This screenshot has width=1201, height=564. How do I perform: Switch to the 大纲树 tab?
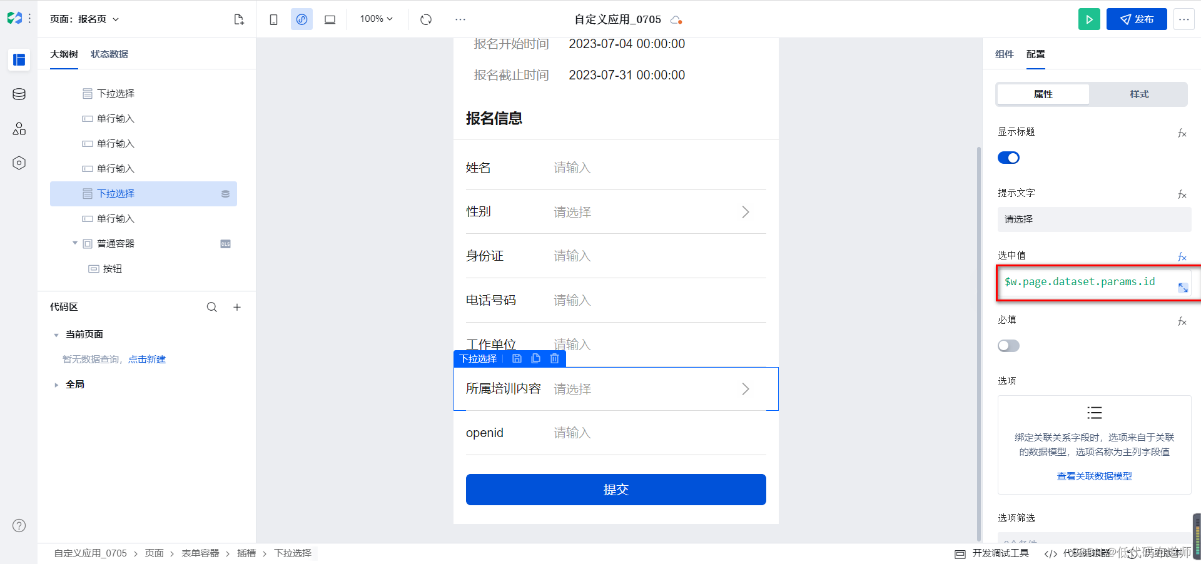tap(64, 54)
